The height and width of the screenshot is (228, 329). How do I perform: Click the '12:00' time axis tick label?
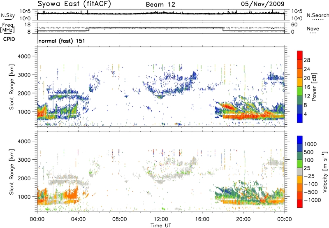[161, 219]
